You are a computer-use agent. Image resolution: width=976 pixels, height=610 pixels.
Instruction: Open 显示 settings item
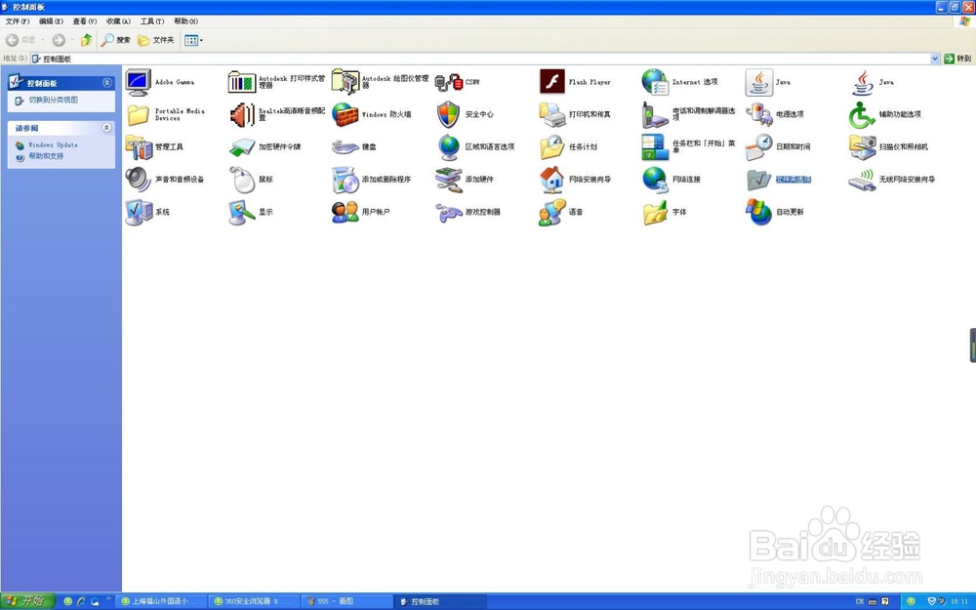coord(251,212)
